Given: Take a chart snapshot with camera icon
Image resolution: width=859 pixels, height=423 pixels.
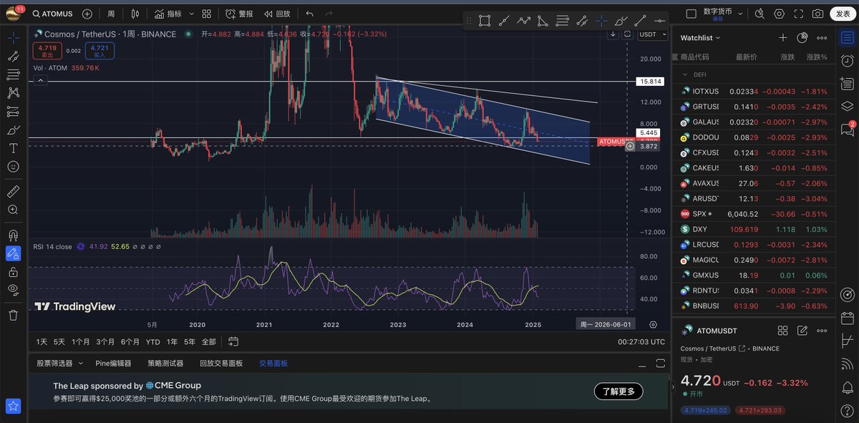Looking at the screenshot, I should 817,14.
